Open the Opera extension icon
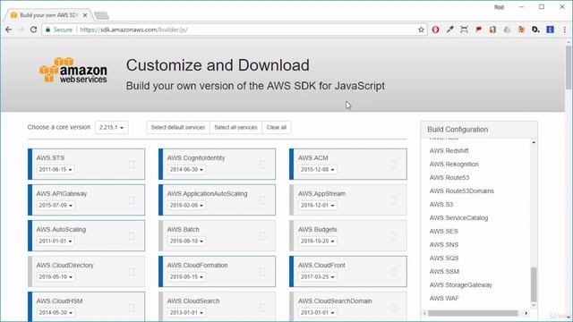The height and width of the screenshot is (322, 573). click(435, 30)
